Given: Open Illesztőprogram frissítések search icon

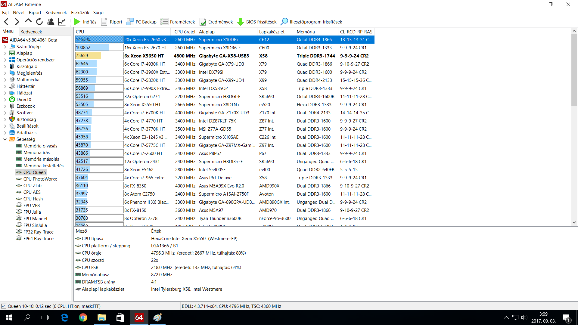Looking at the screenshot, I should (284, 22).
